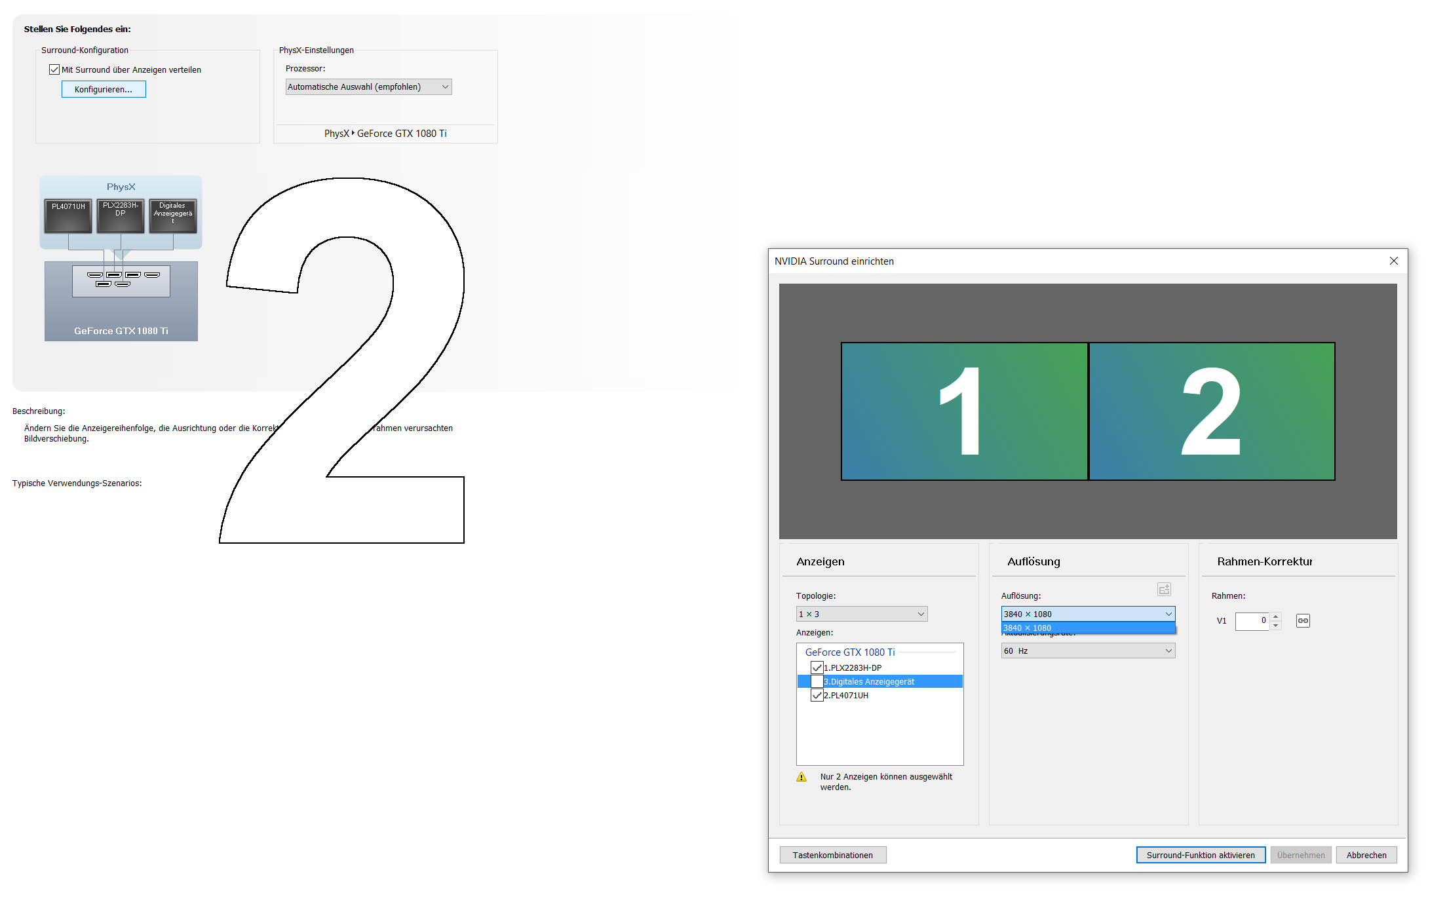Close the NVIDIA Surround einrichten dialog
Image resolution: width=1447 pixels, height=904 pixels.
(1394, 261)
